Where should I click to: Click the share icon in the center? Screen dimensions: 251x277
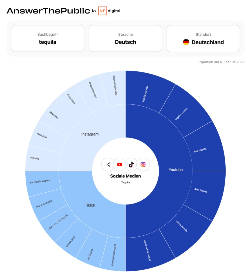pos(108,164)
